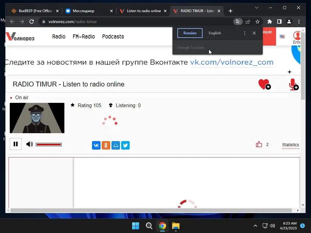311x233 pixels.
Task: Go forward to the next page
Action: coord(22,22)
